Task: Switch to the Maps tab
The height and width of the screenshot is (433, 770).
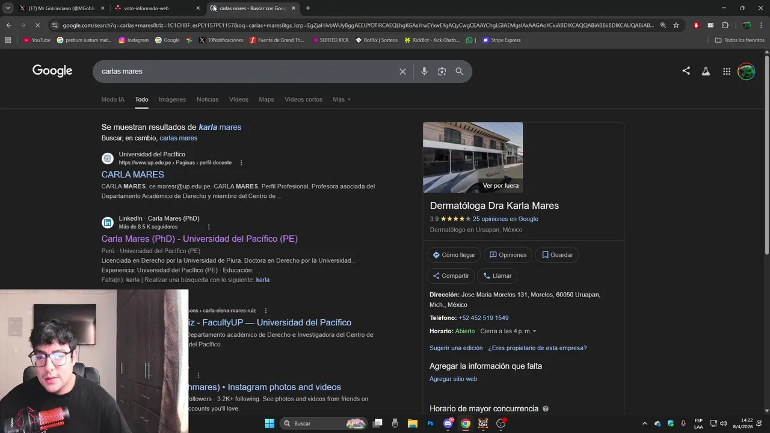Action: coord(266,99)
